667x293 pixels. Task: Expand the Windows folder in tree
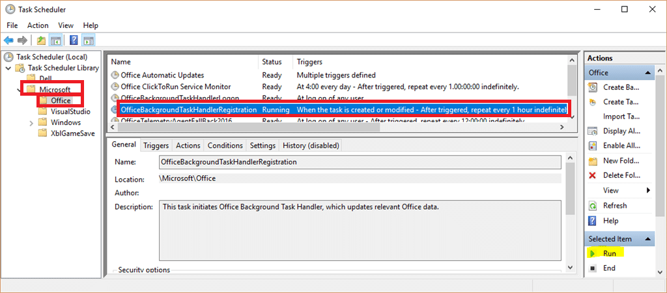click(32, 122)
